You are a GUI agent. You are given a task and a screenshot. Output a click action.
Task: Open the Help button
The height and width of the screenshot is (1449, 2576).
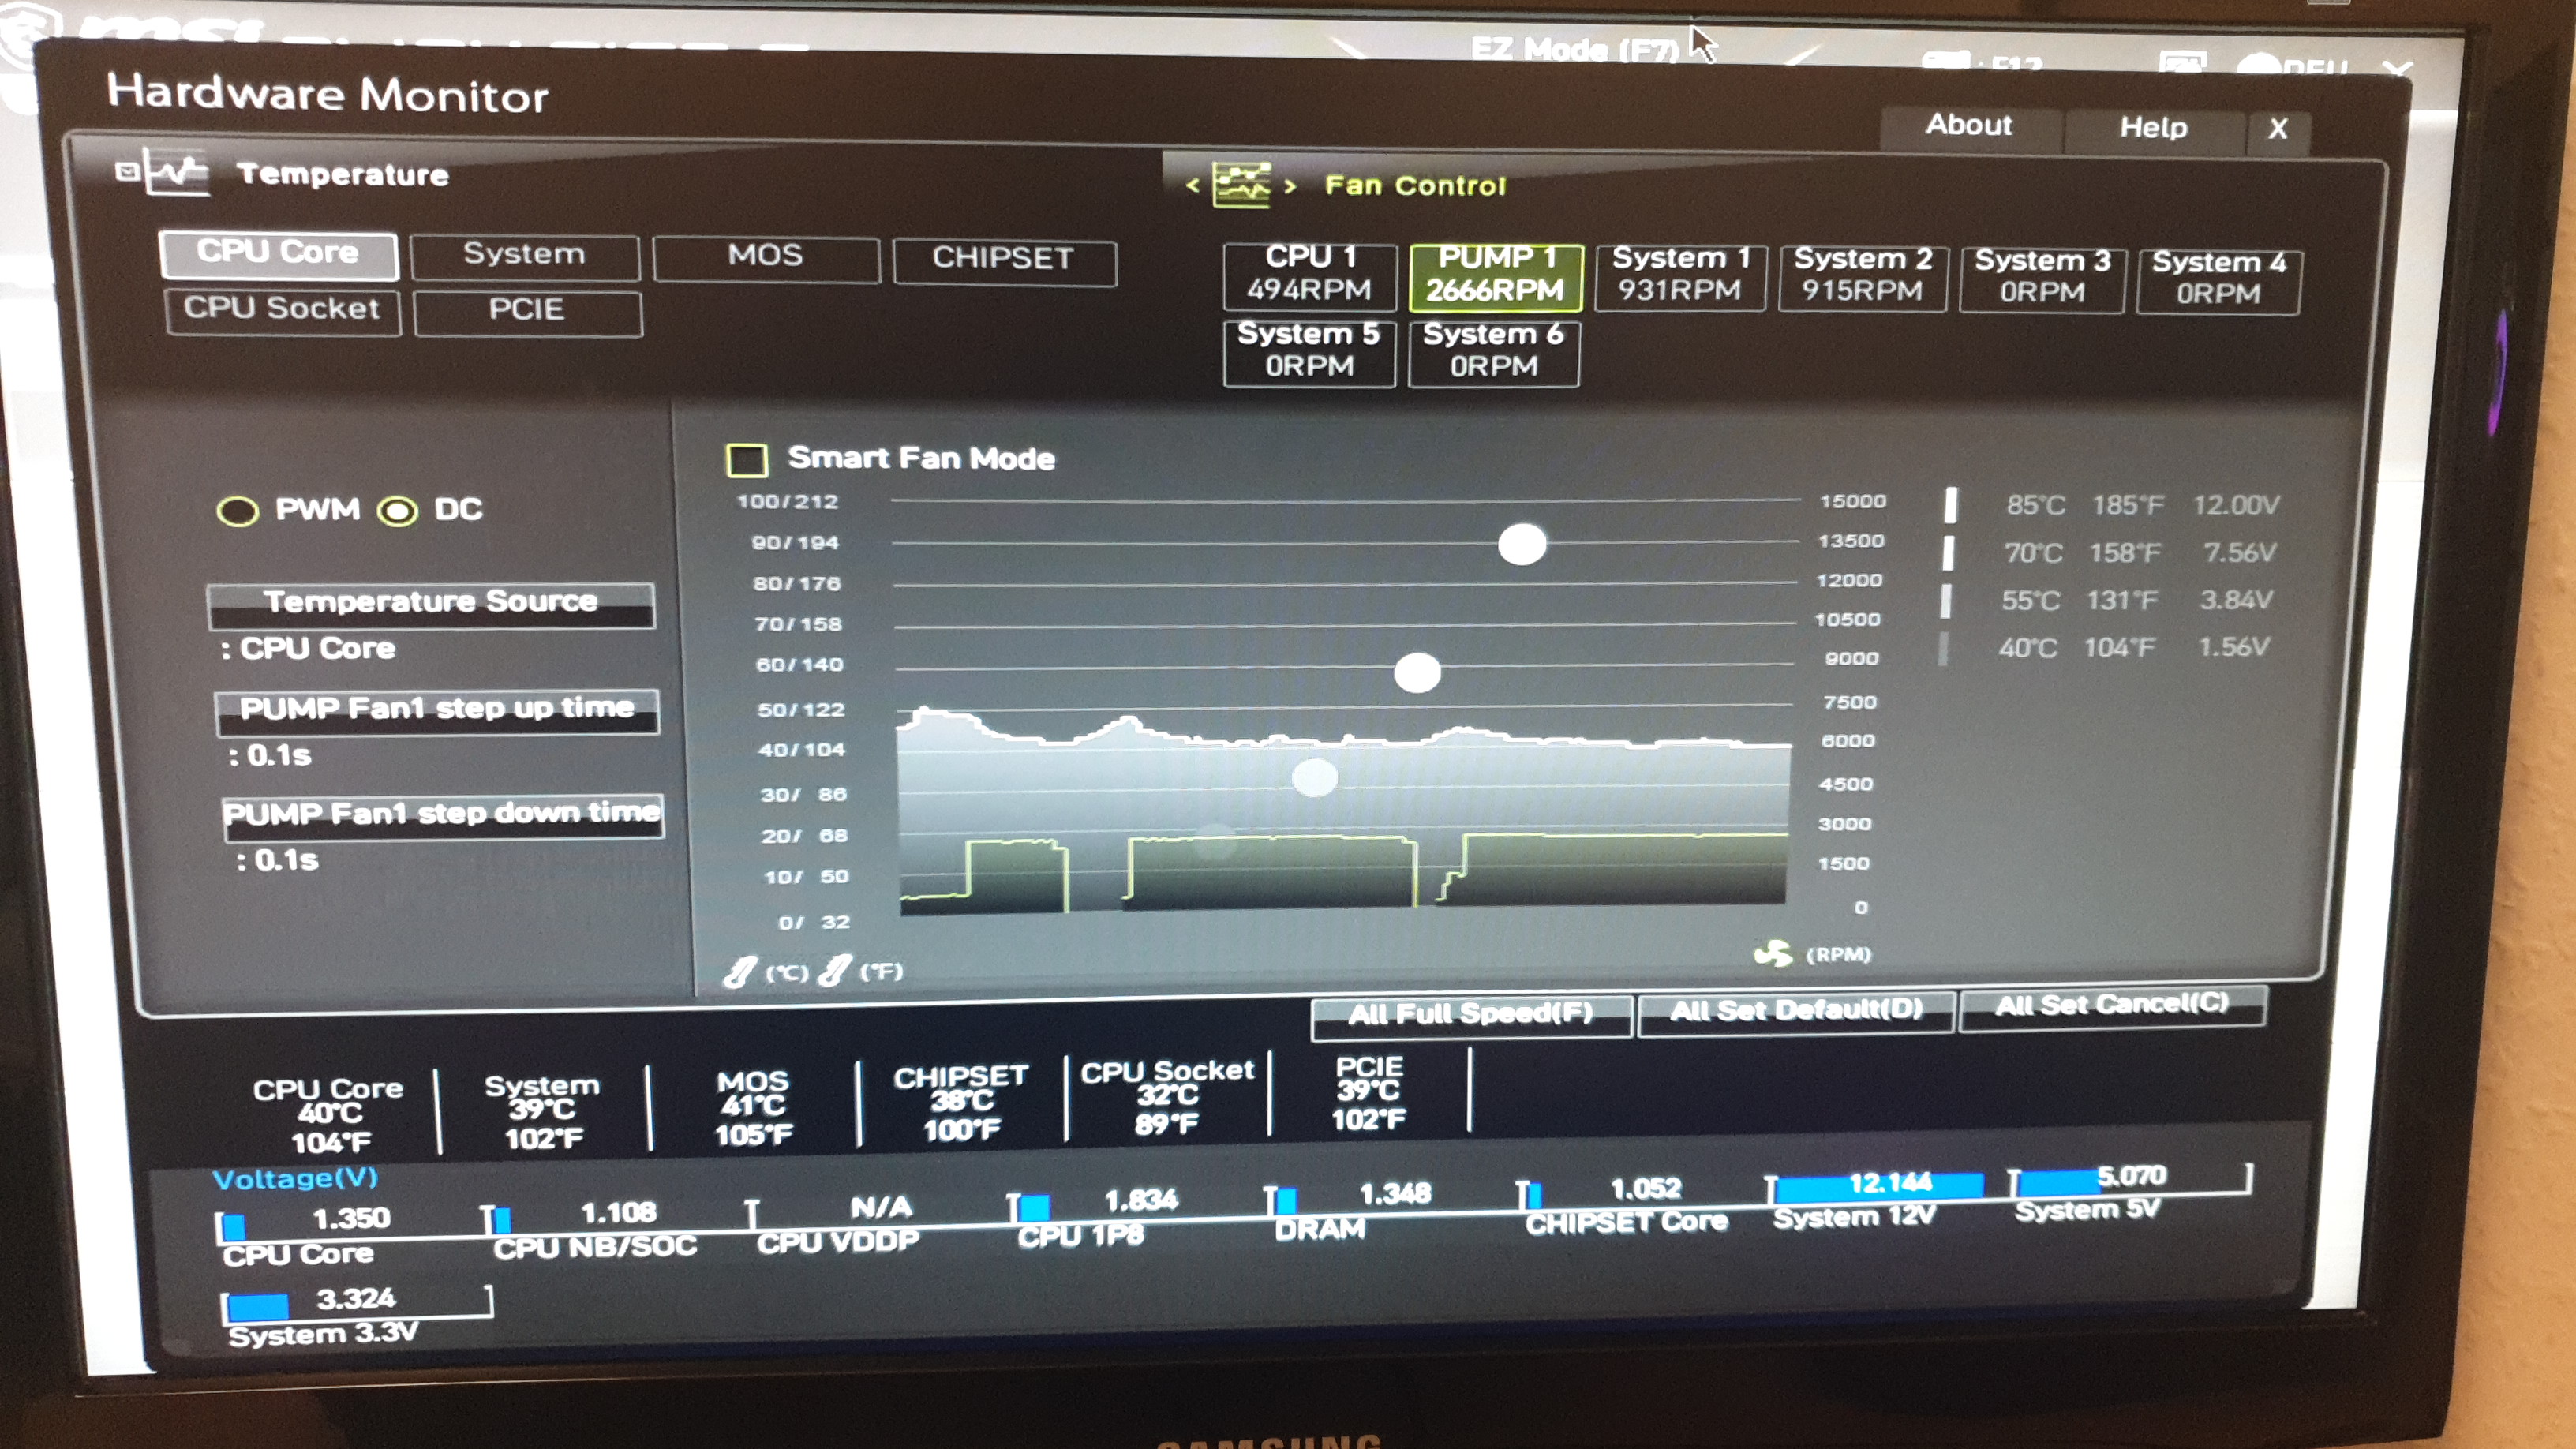click(2153, 128)
